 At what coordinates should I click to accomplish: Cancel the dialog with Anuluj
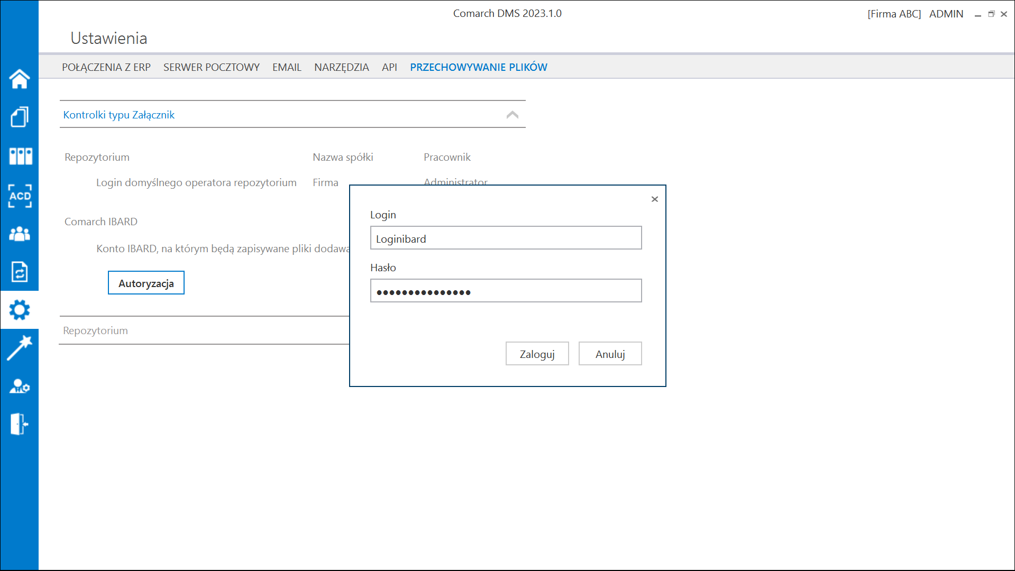click(609, 353)
